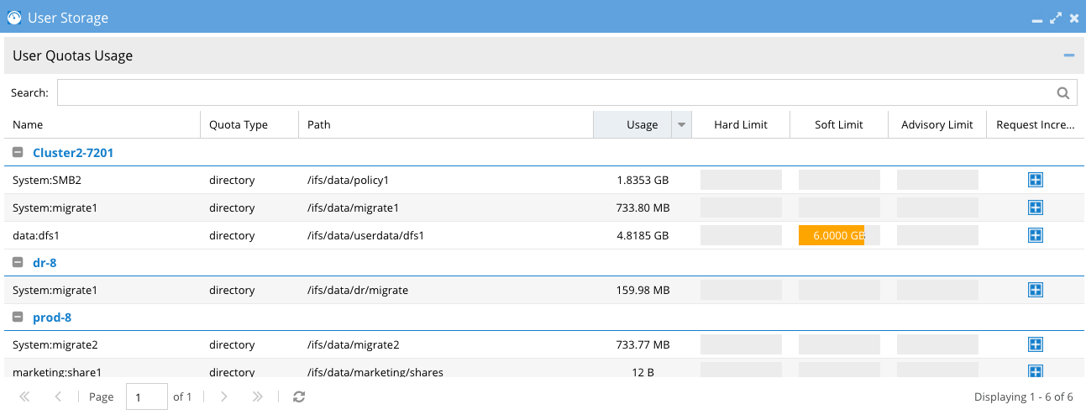Click request increase icon for System:SMB2
This screenshot has width=1086, height=420.
[1036, 180]
